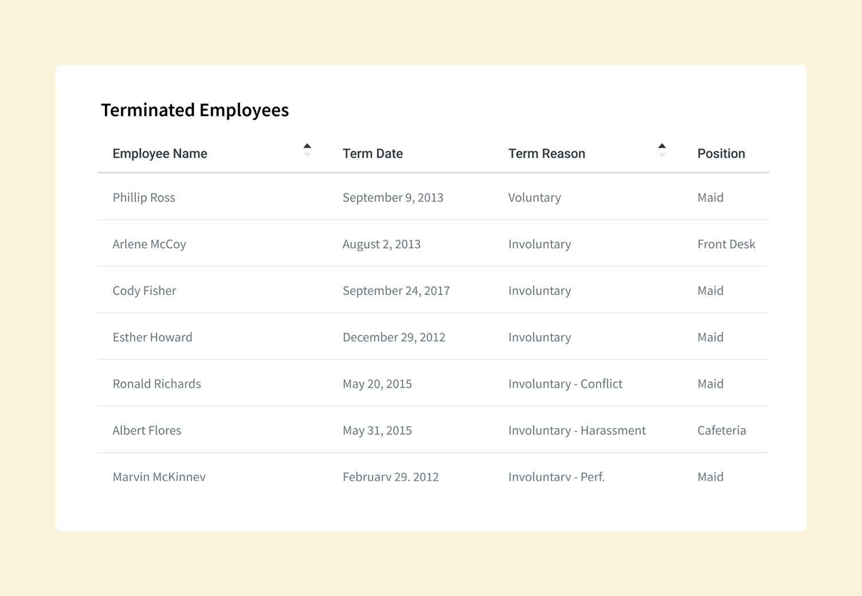Click the Terminated Employees title
Screen dimensions: 862x596
[x=195, y=110]
